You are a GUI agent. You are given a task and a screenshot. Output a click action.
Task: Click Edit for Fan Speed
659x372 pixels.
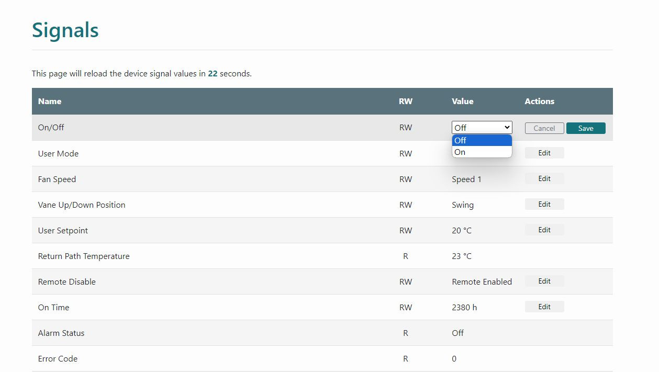(x=544, y=178)
